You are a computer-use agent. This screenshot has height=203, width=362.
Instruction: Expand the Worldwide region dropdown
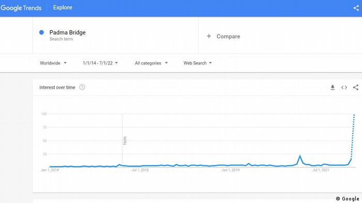pyautogui.click(x=53, y=63)
